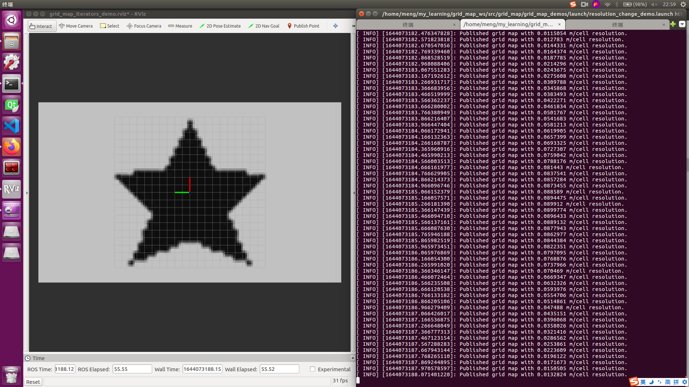Choose the Select tool

[x=109, y=26]
